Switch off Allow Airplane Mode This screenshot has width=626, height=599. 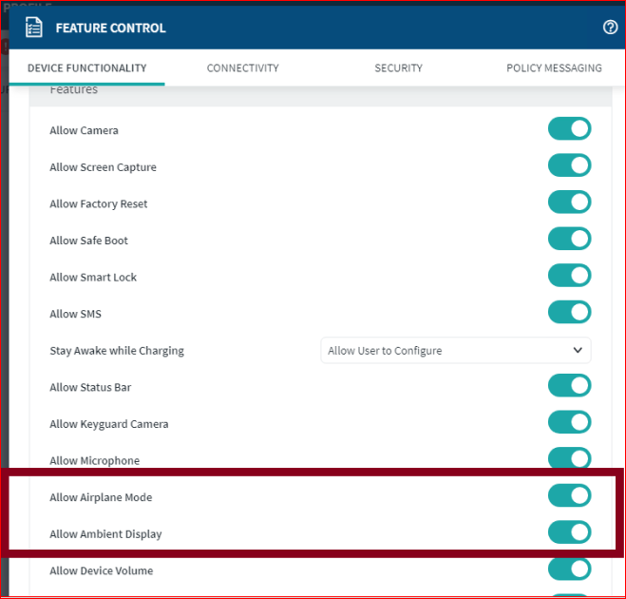tap(569, 496)
